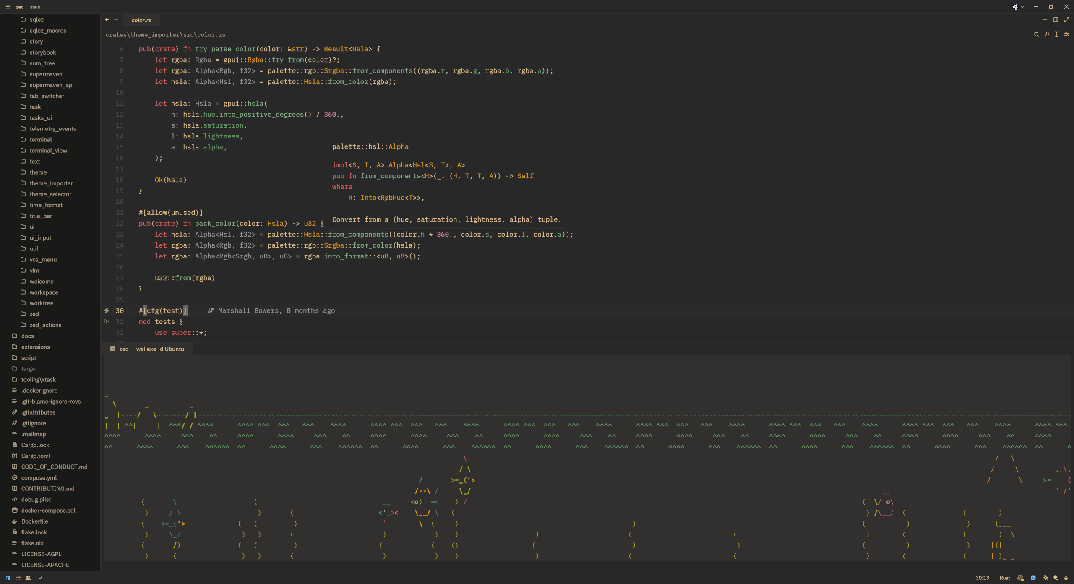Open the main branch picker
The image size is (1074, 584).
coord(35,7)
